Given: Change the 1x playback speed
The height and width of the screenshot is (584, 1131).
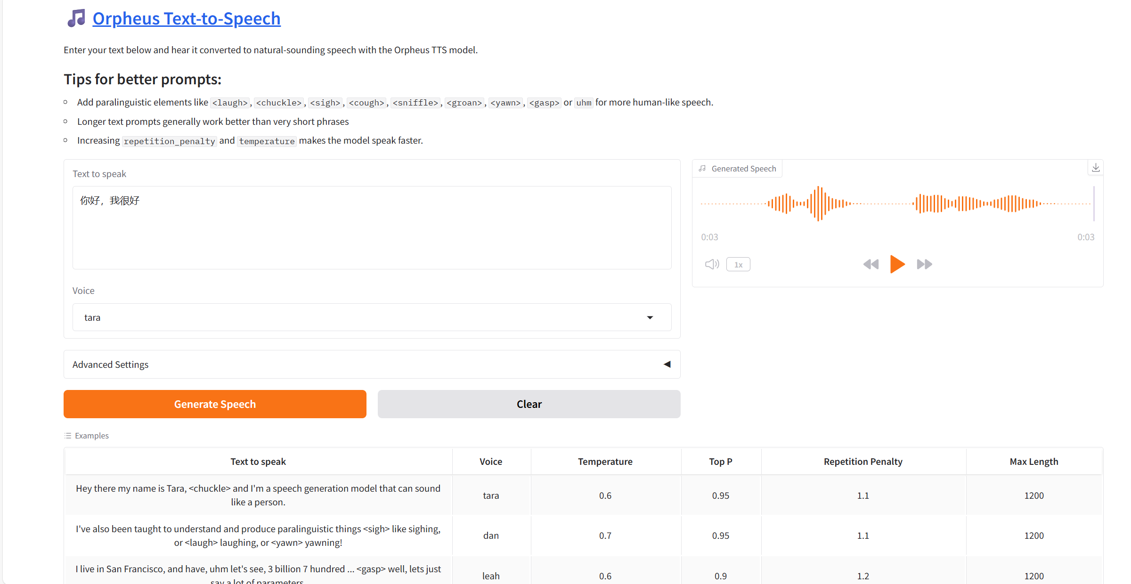Looking at the screenshot, I should point(738,265).
